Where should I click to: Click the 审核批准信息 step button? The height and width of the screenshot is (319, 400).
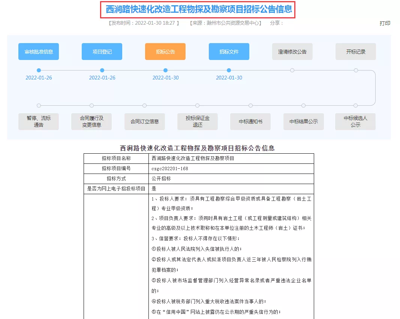pos(39,52)
